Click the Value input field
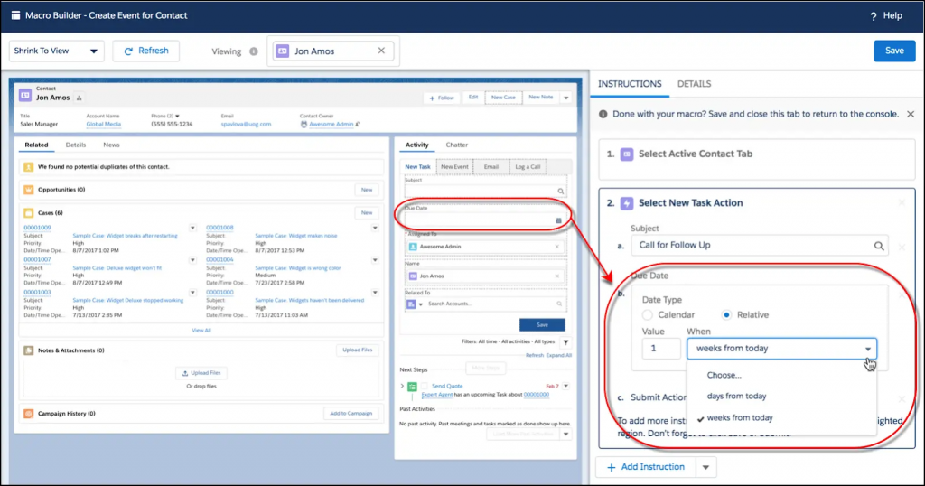Screen dimensions: 925x486 coord(660,349)
